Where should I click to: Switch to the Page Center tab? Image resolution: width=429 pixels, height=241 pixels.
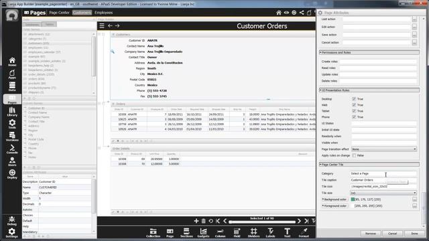tap(59, 13)
